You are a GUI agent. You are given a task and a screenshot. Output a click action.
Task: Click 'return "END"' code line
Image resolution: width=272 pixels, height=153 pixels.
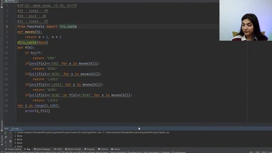coord(44,58)
